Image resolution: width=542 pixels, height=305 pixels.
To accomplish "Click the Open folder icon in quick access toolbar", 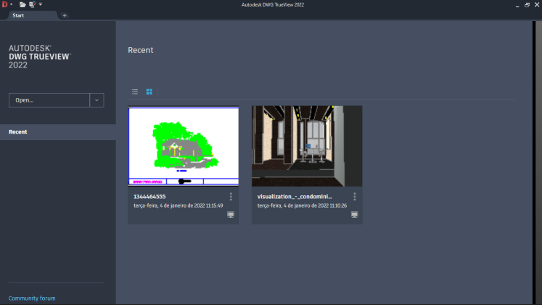I will tap(22, 4).
